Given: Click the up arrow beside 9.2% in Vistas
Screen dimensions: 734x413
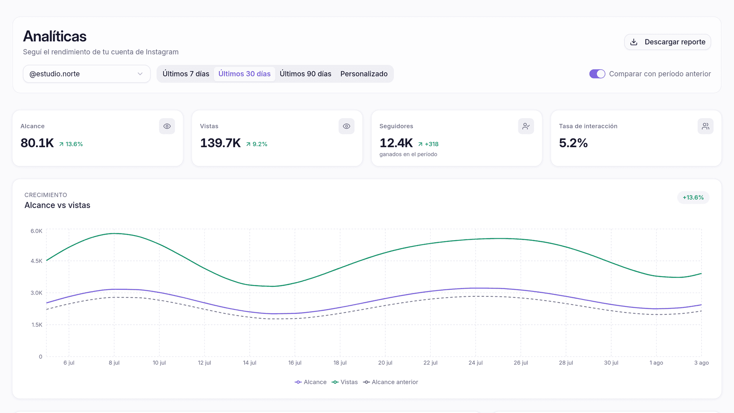Looking at the screenshot, I should (x=248, y=144).
